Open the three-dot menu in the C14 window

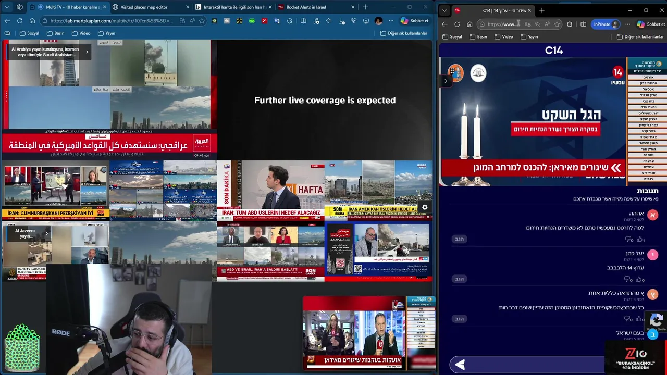pyautogui.click(x=627, y=24)
